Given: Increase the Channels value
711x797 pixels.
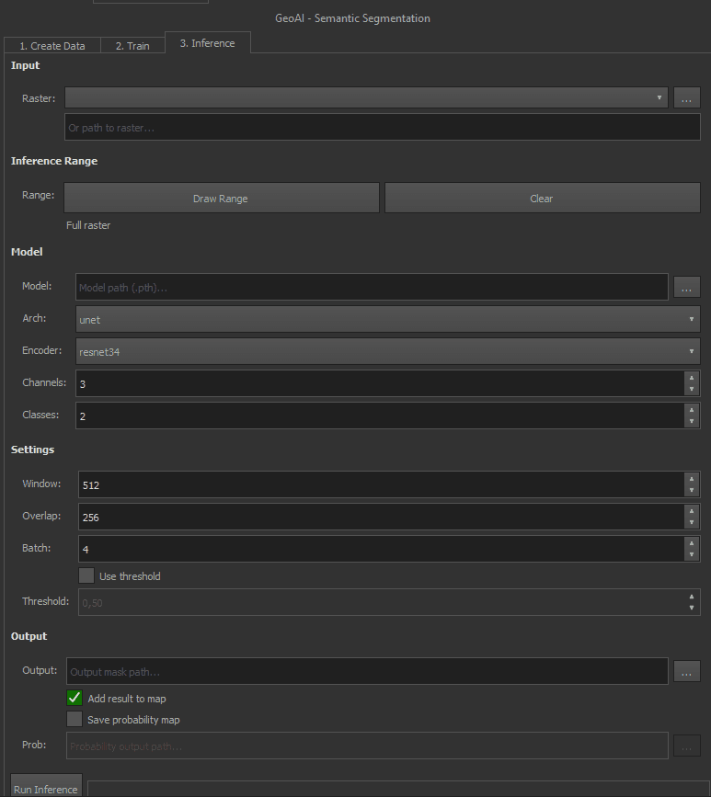Looking at the screenshot, I should point(691,378).
